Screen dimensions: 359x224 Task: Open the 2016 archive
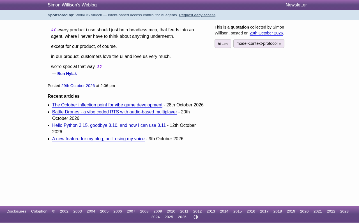click(251, 211)
